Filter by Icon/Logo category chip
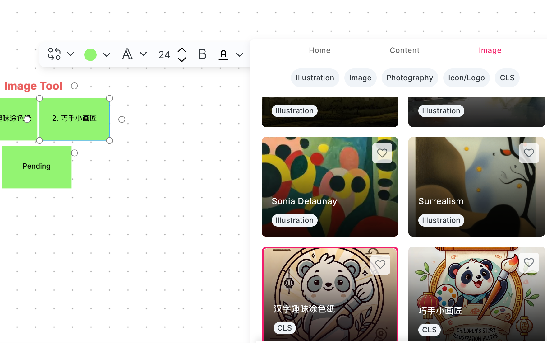The image size is (547, 343). [466, 78]
